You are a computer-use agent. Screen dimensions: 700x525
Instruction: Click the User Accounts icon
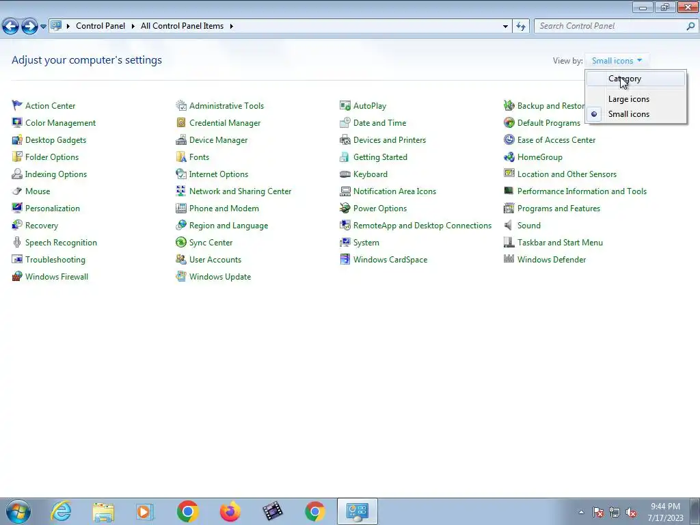pos(180,259)
